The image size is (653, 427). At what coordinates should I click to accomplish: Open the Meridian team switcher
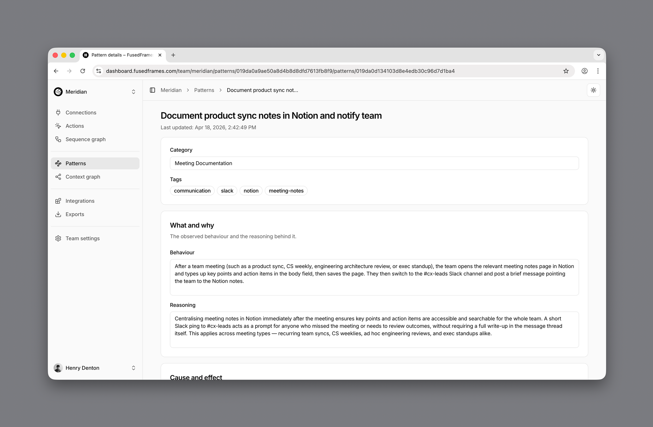[x=95, y=92]
